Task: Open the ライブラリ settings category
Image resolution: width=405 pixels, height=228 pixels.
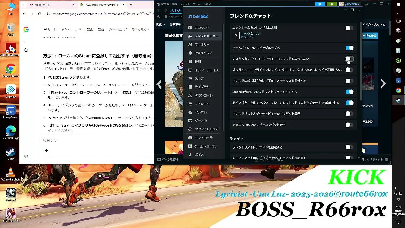Action: tap(202, 87)
